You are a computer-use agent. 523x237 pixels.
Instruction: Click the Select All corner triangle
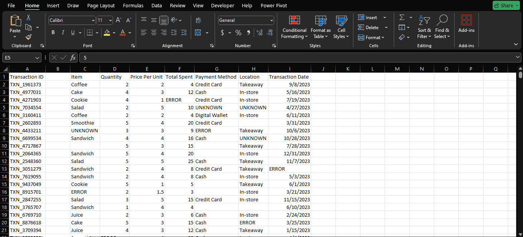coord(6,69)
